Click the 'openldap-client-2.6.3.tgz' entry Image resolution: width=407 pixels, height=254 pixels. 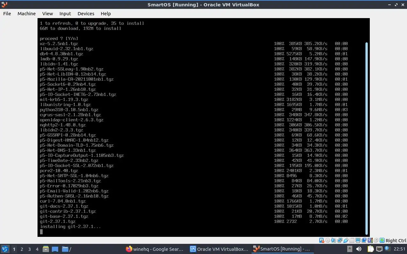tap(72, 120)
